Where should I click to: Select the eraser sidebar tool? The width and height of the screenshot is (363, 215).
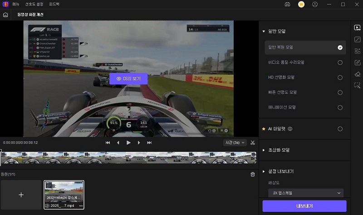tap(358, 74)
